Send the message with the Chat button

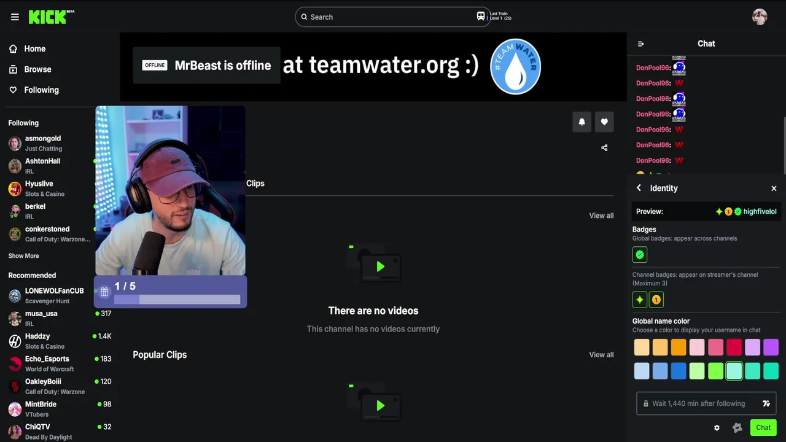(763, 428)
